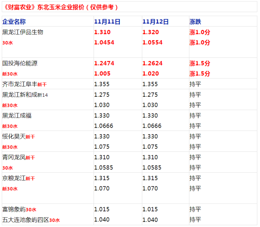260x227 pixels.
Task: Click the title 《财富农业》东北玉米企业报价
Action: click(44, 7)
